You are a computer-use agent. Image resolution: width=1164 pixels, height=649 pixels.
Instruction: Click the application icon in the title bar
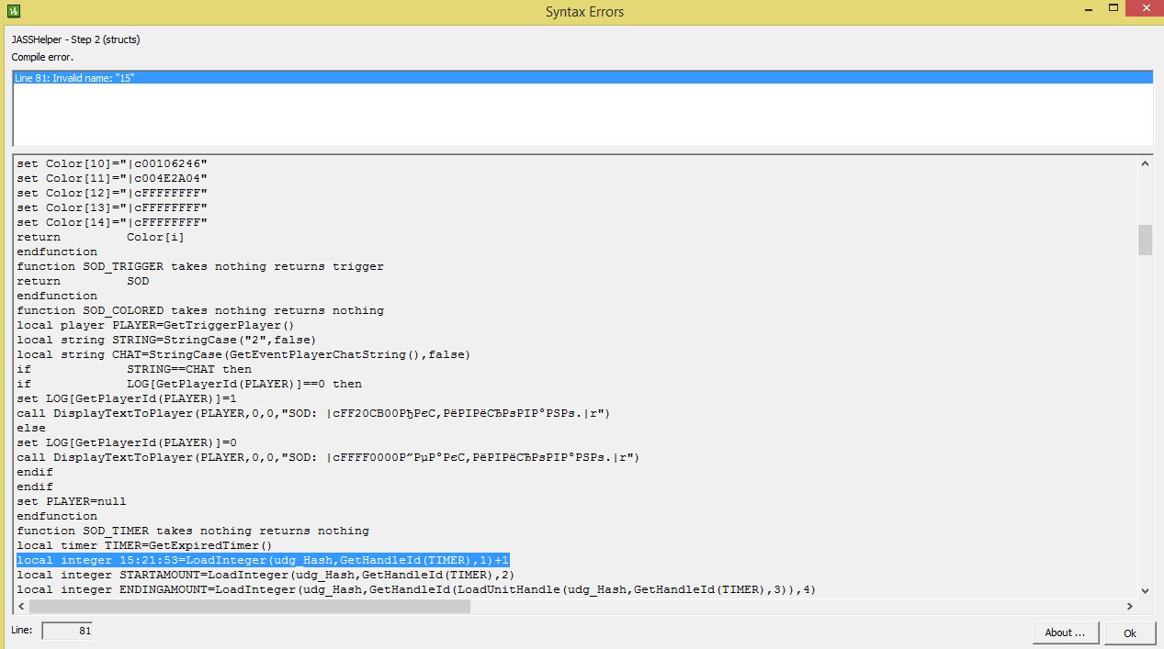click(12, 11)
